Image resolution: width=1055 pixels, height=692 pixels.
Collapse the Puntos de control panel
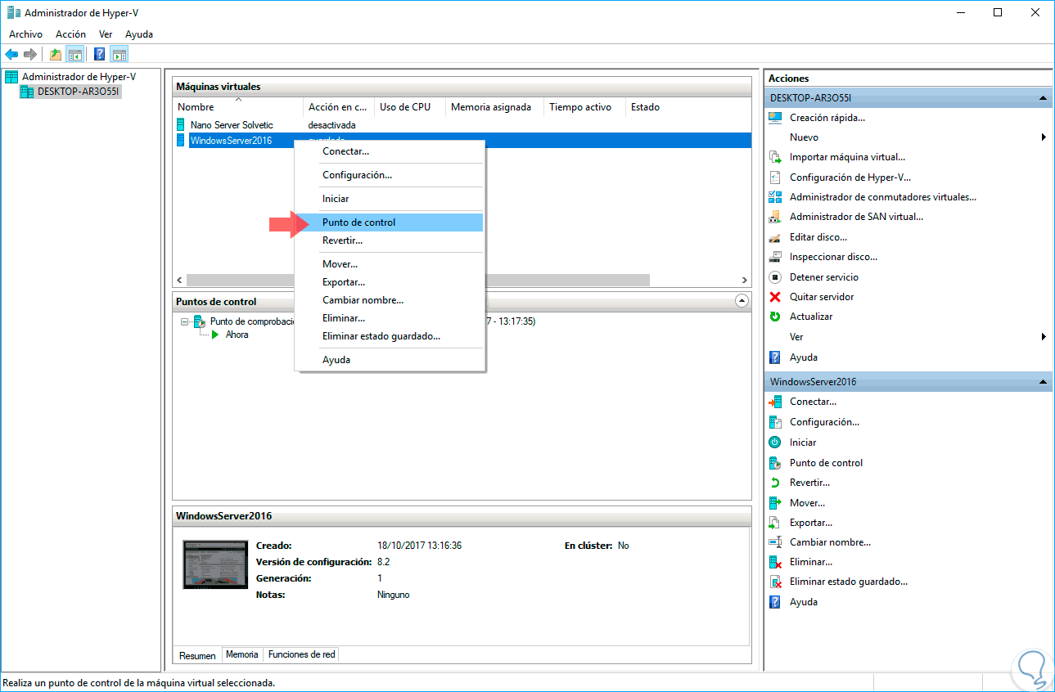pyautogui.click(x=742, y=301)
